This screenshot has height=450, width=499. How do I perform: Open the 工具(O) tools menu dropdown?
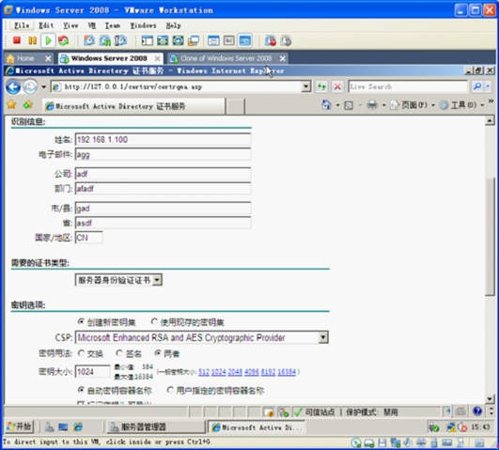462,105
